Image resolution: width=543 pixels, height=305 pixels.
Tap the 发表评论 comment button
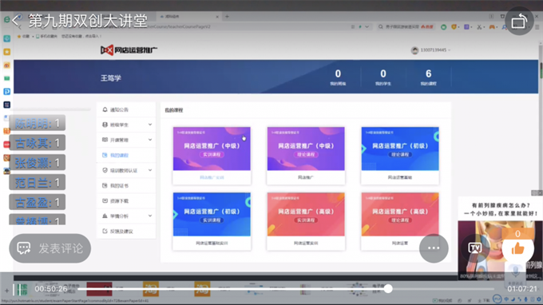tap(50, 248)
